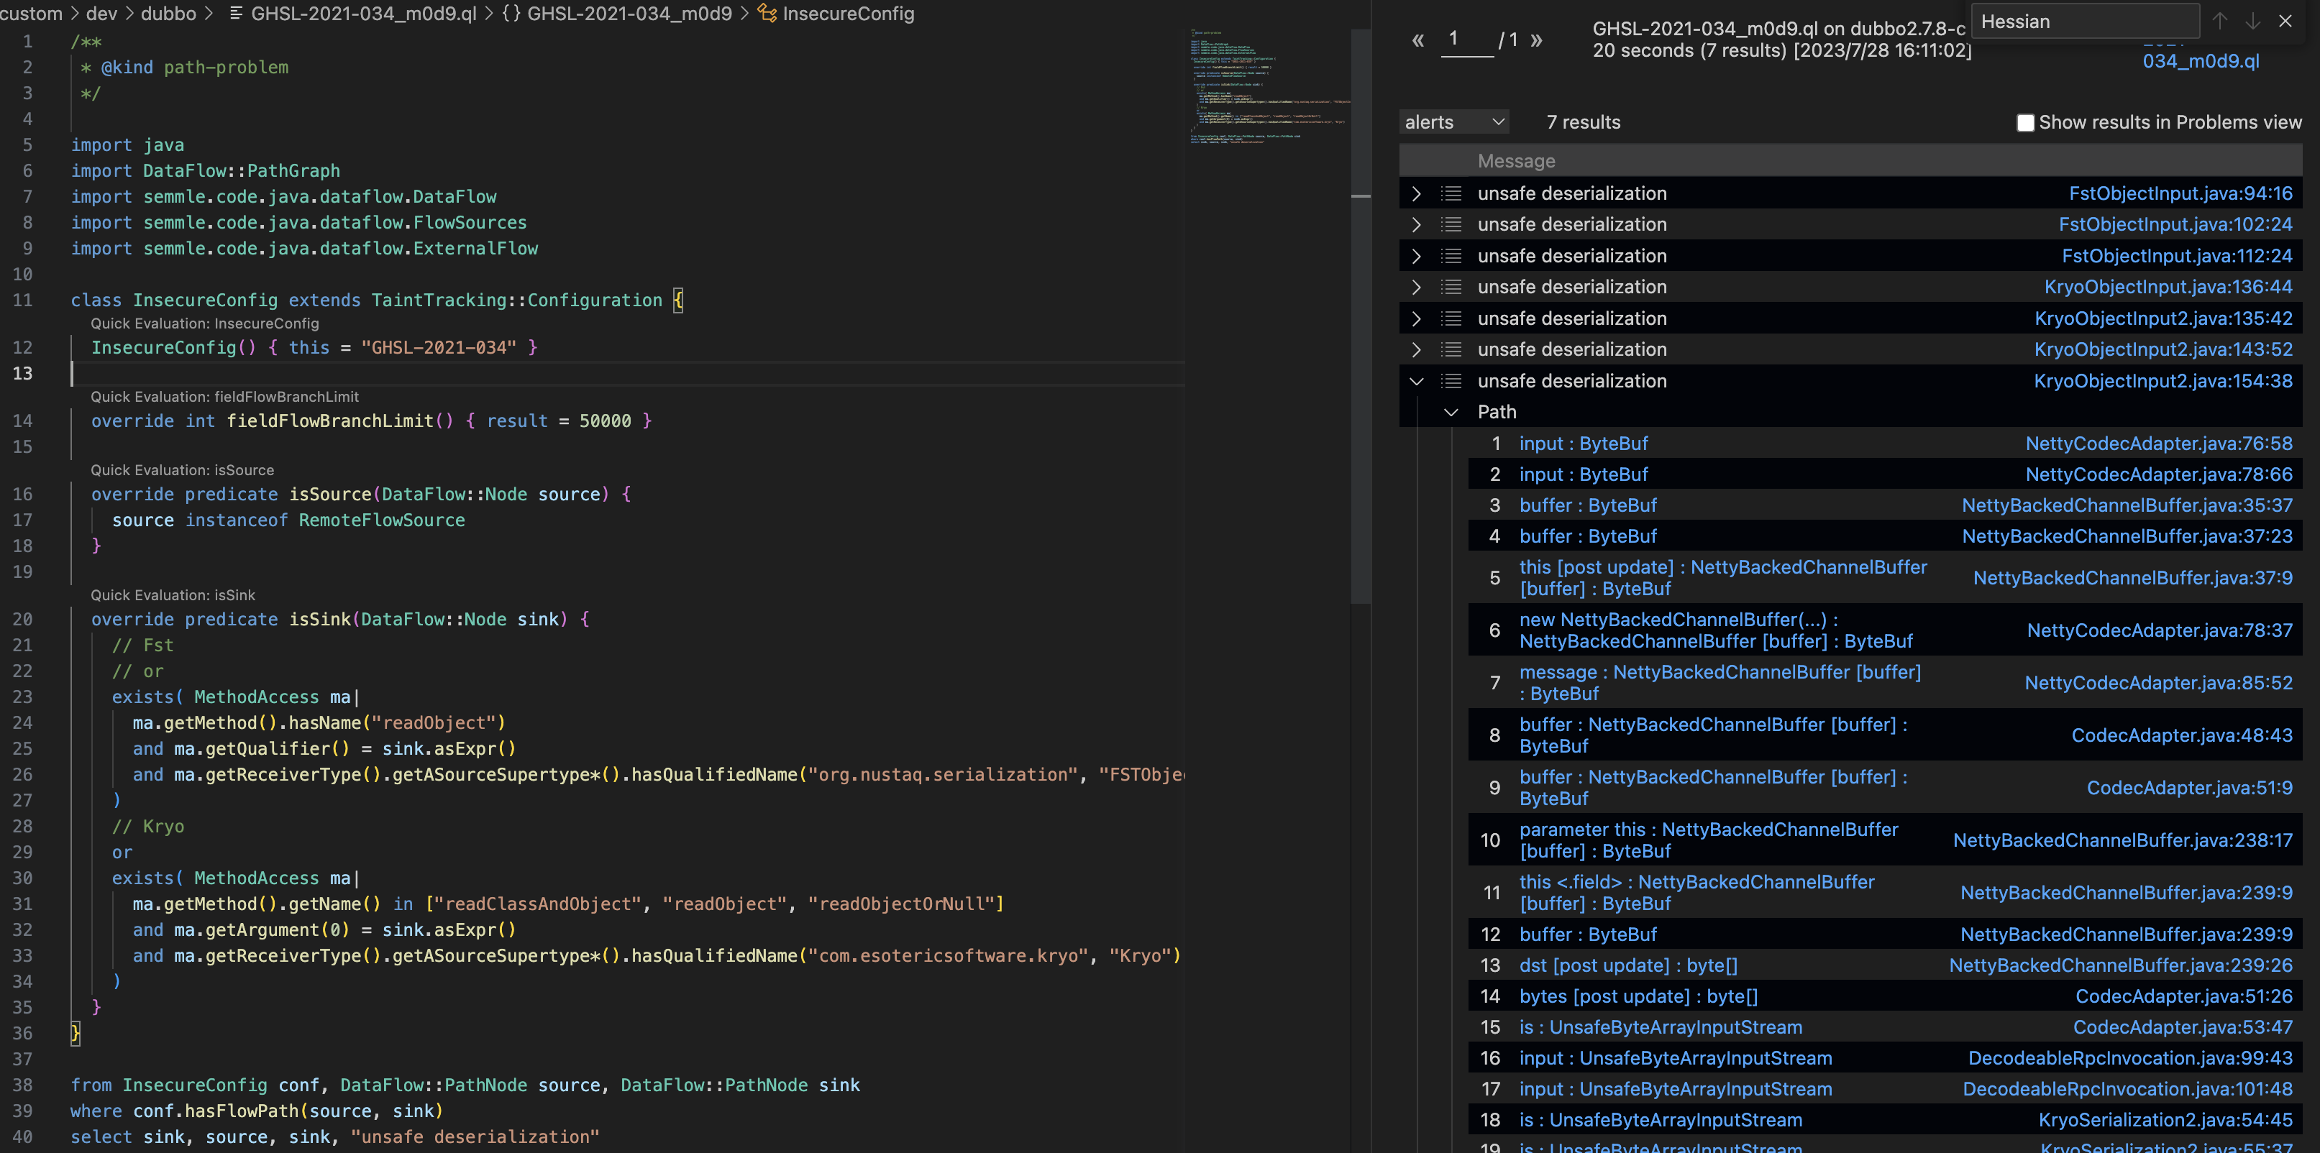Select the dev breadcrumb segment
Image resolution: width=2320 pixels, height=1153 pixels.
[x=101, y=14]
